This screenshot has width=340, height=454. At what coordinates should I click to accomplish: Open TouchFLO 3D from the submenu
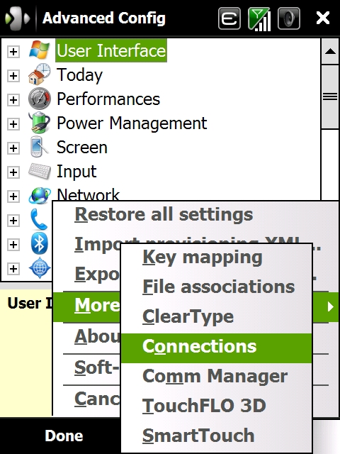(216, 406)
